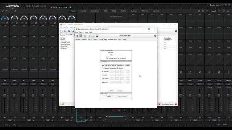Open the Outputs tab in Alfatron
The height and width of the screenshot is (130, 232).
click(134, 11)
